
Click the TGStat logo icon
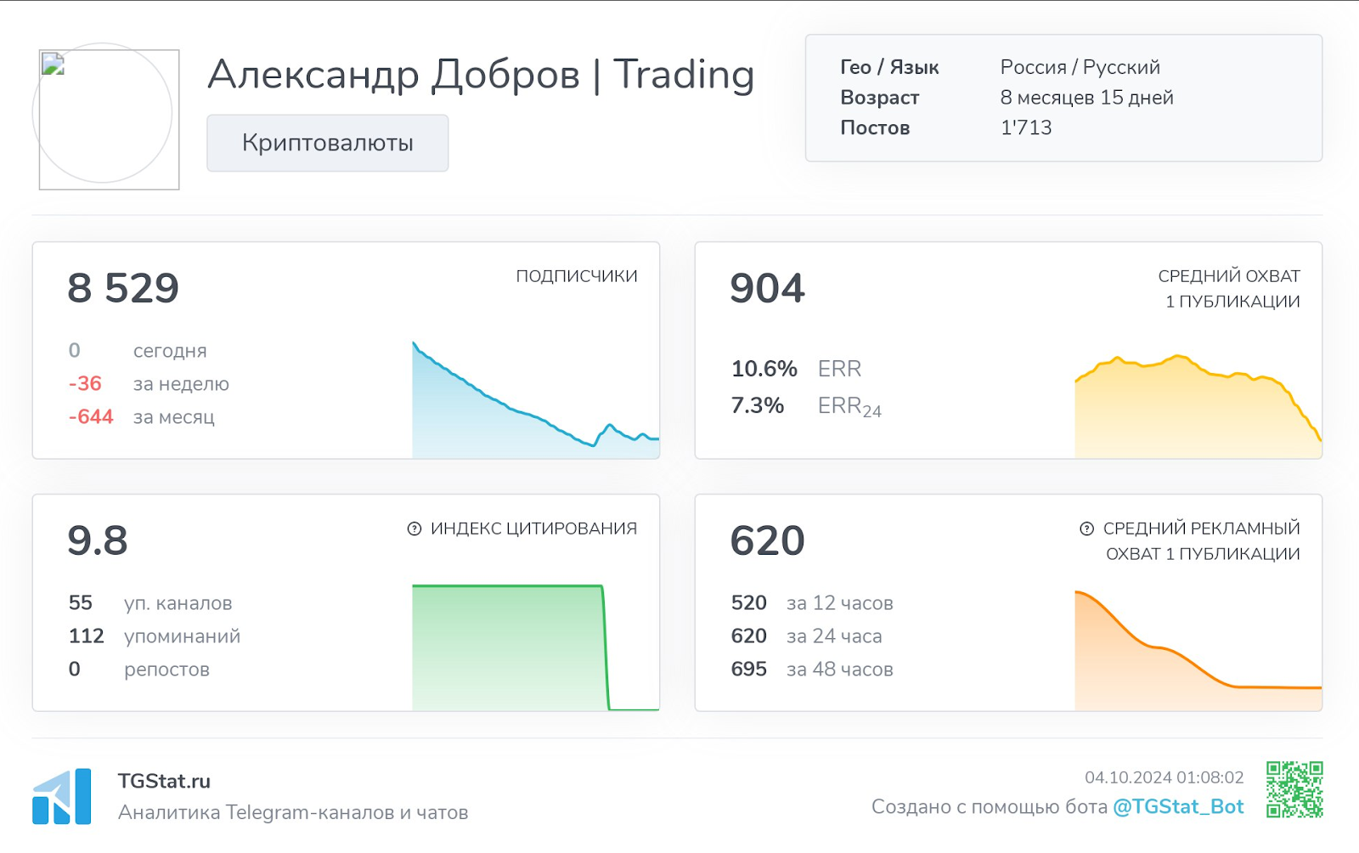point(62,796)
